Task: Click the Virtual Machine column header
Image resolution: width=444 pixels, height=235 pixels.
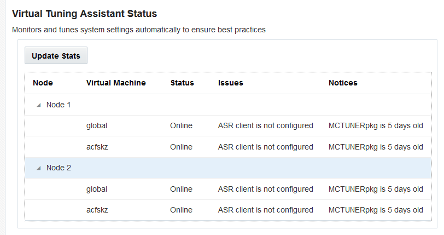Action: pyautogui.click(x=116, y=83)
